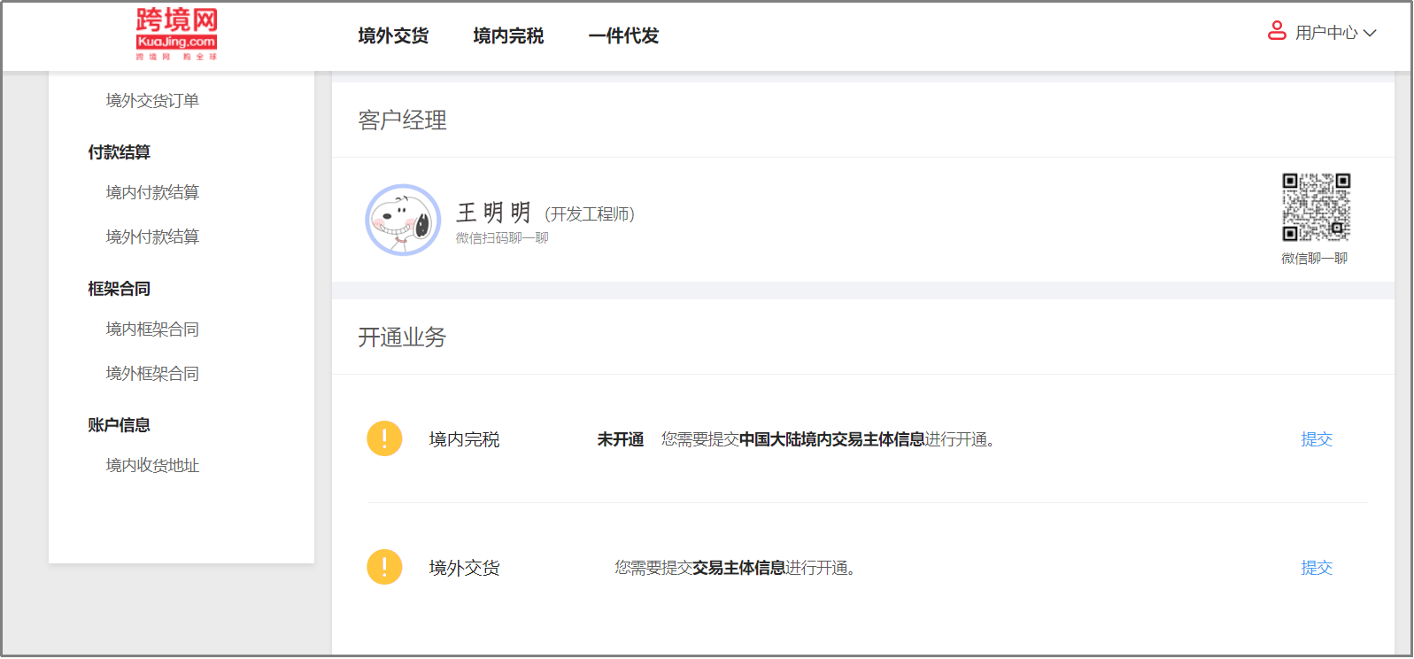The image size is (1414, 659).
Task: Expand the 用户中心 dropdown arrow
Action: (1370, 34)
